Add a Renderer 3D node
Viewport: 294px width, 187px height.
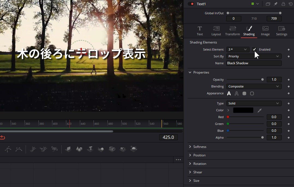[x=134, y=149]
